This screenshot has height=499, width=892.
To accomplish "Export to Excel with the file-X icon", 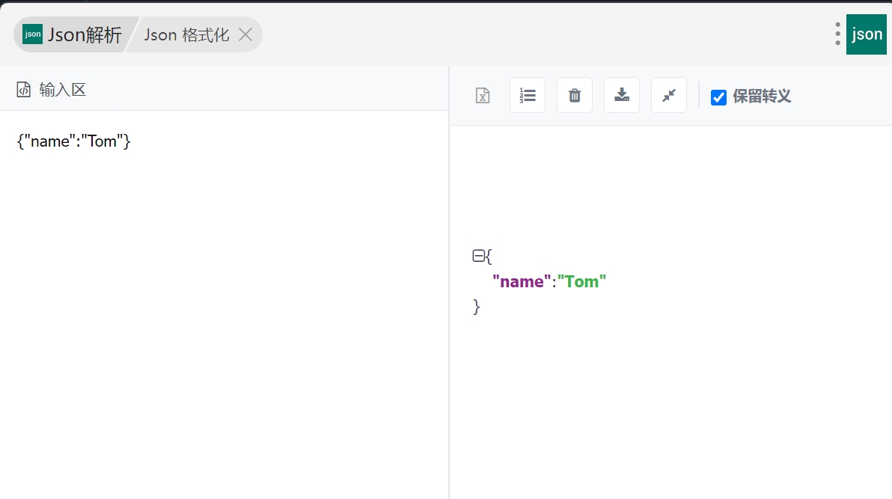I will [483, 95].
